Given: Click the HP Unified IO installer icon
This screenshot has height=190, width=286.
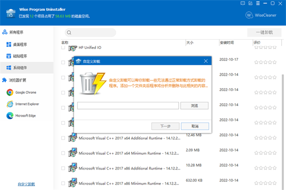Looking at the screenshot, I should (72, 48).
